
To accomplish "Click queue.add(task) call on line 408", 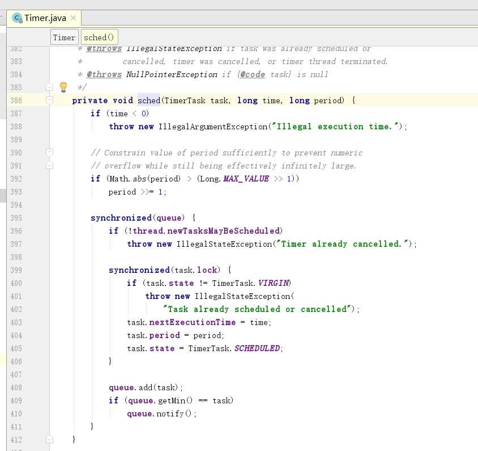I will click(146, 387).
